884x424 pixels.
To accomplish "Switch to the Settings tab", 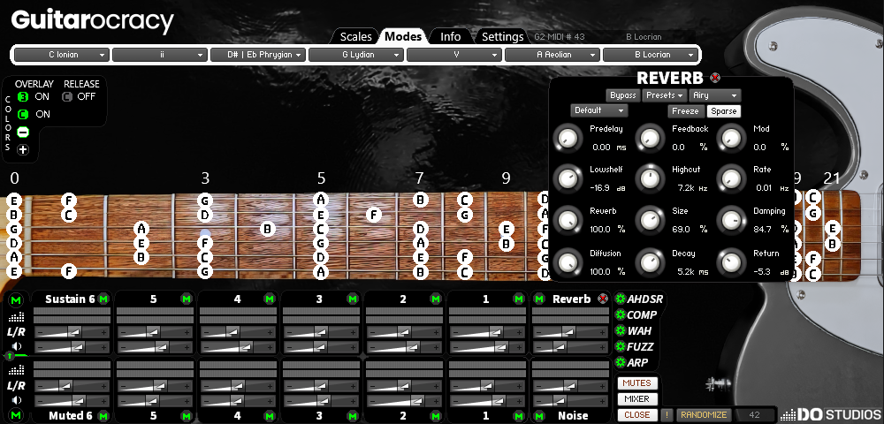I will click(502, 36).
